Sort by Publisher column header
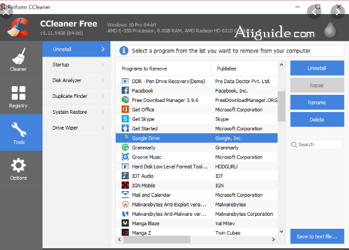The image size is (349, 250). click(244, 68)
